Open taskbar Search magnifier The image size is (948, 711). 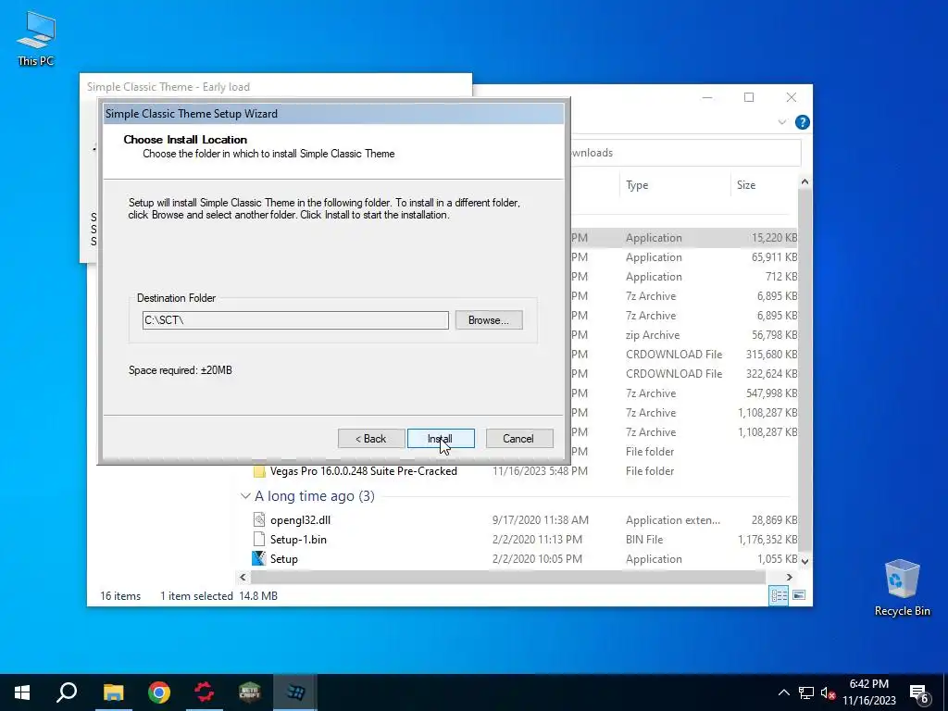(x=67, y=692)
